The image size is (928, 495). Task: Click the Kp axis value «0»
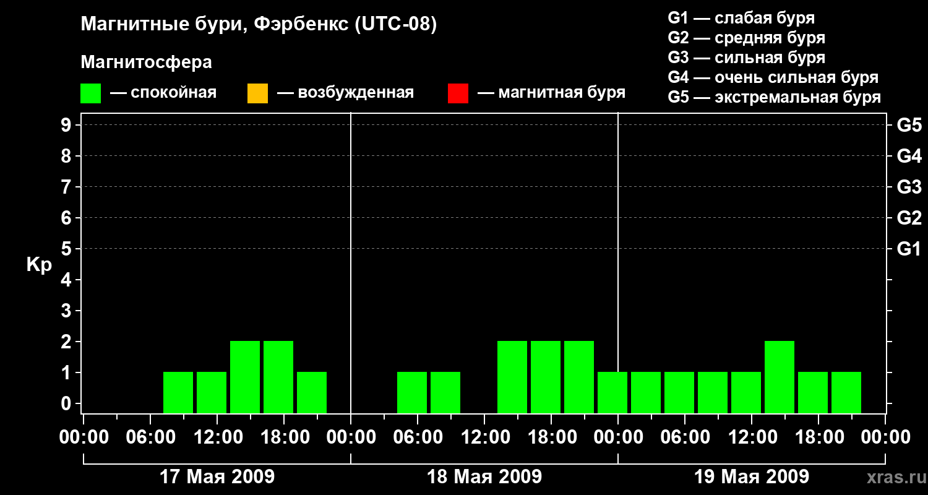(x=67, y=403)
